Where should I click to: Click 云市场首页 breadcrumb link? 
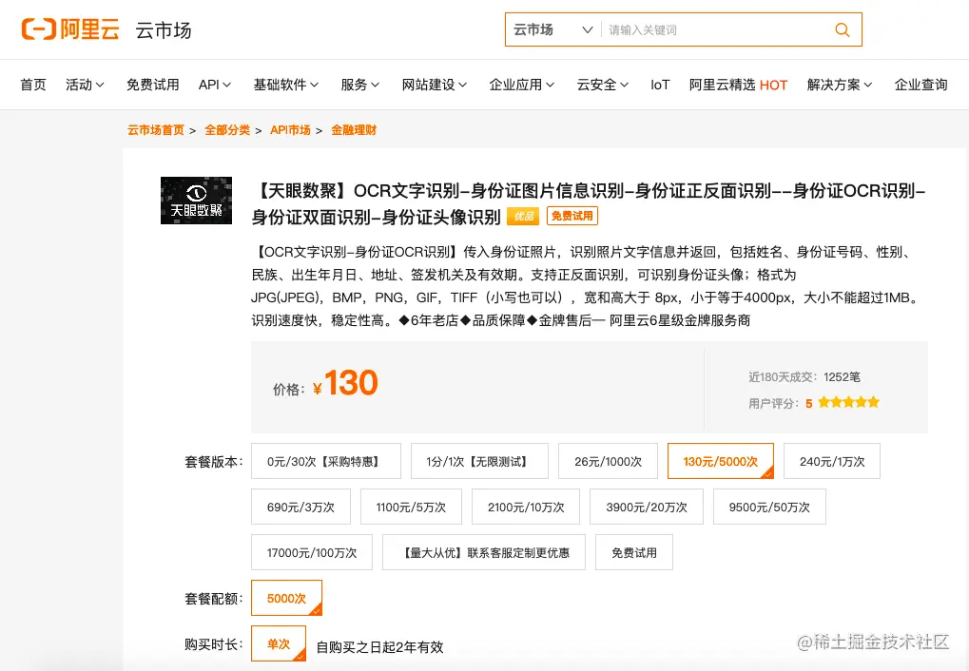156,130
